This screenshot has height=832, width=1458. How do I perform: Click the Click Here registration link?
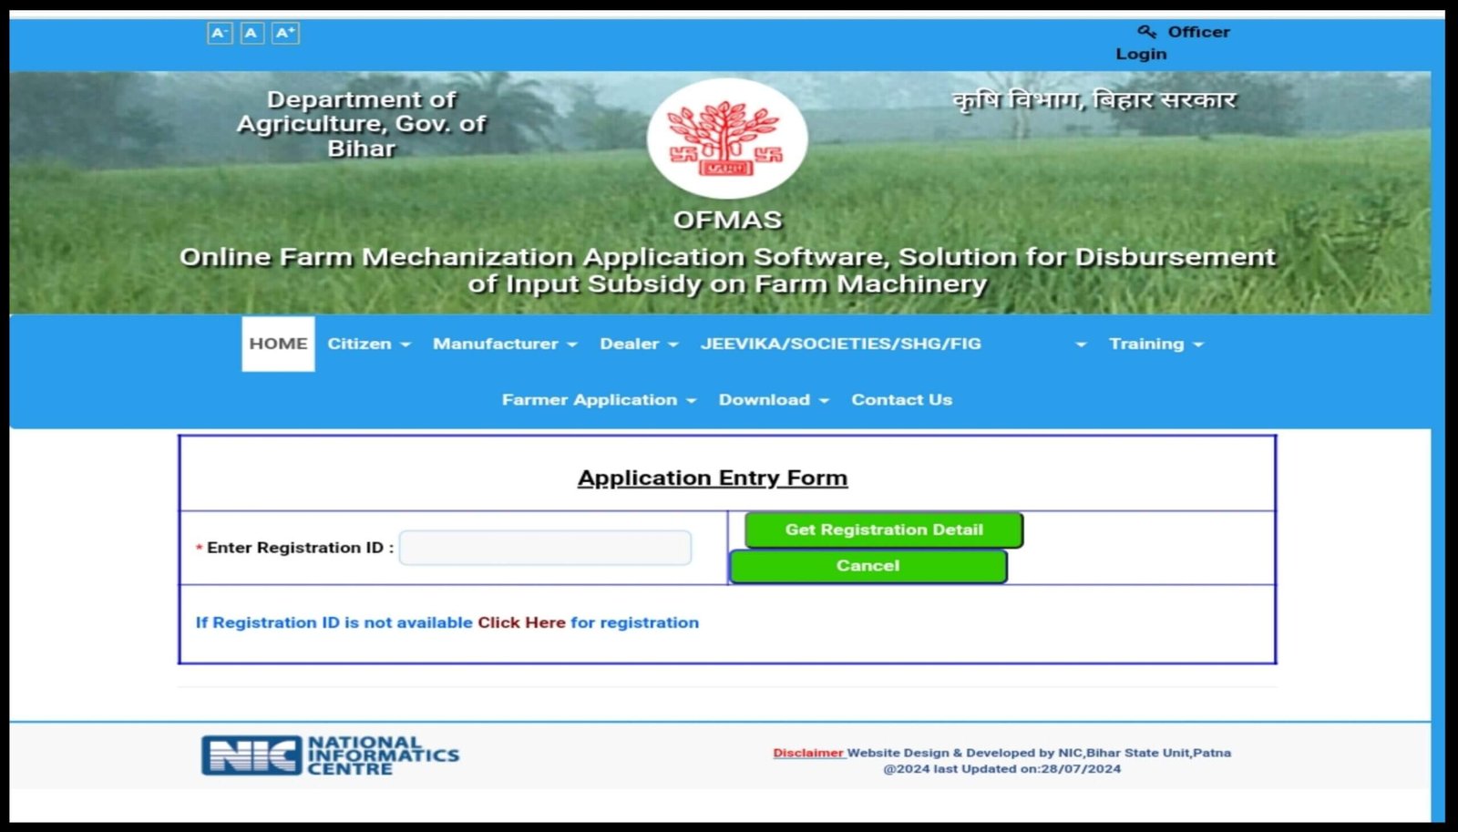coord(520,622)
